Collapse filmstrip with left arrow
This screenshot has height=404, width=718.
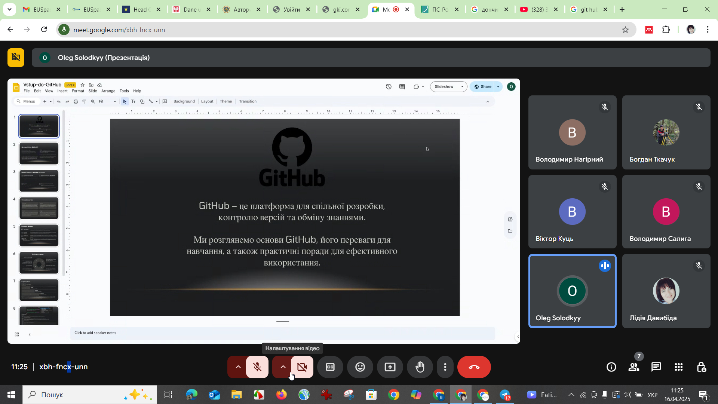pyautogui.click(x=30, y=334)
